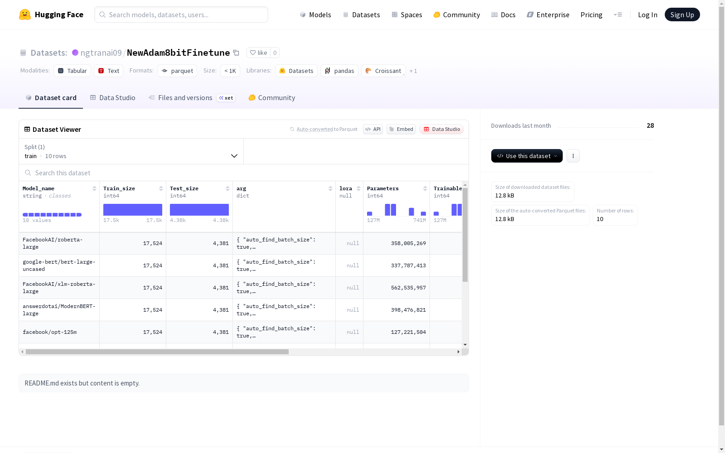Viewport: 725px width, 453px height.
Task: Select the < 1K size tag
Action: [230, 71]
